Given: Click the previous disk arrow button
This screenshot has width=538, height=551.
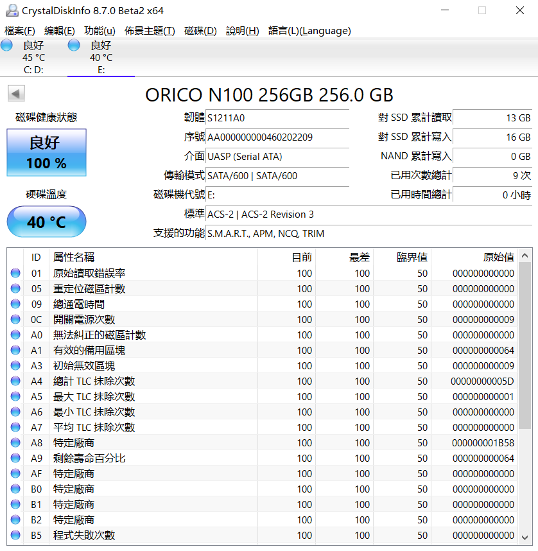Looking at the screenshot, I should [x=16, y=94].
